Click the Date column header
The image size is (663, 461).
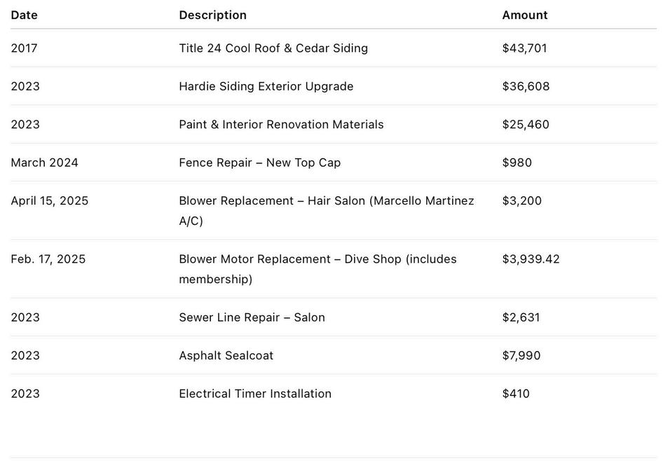pos(25,15)
